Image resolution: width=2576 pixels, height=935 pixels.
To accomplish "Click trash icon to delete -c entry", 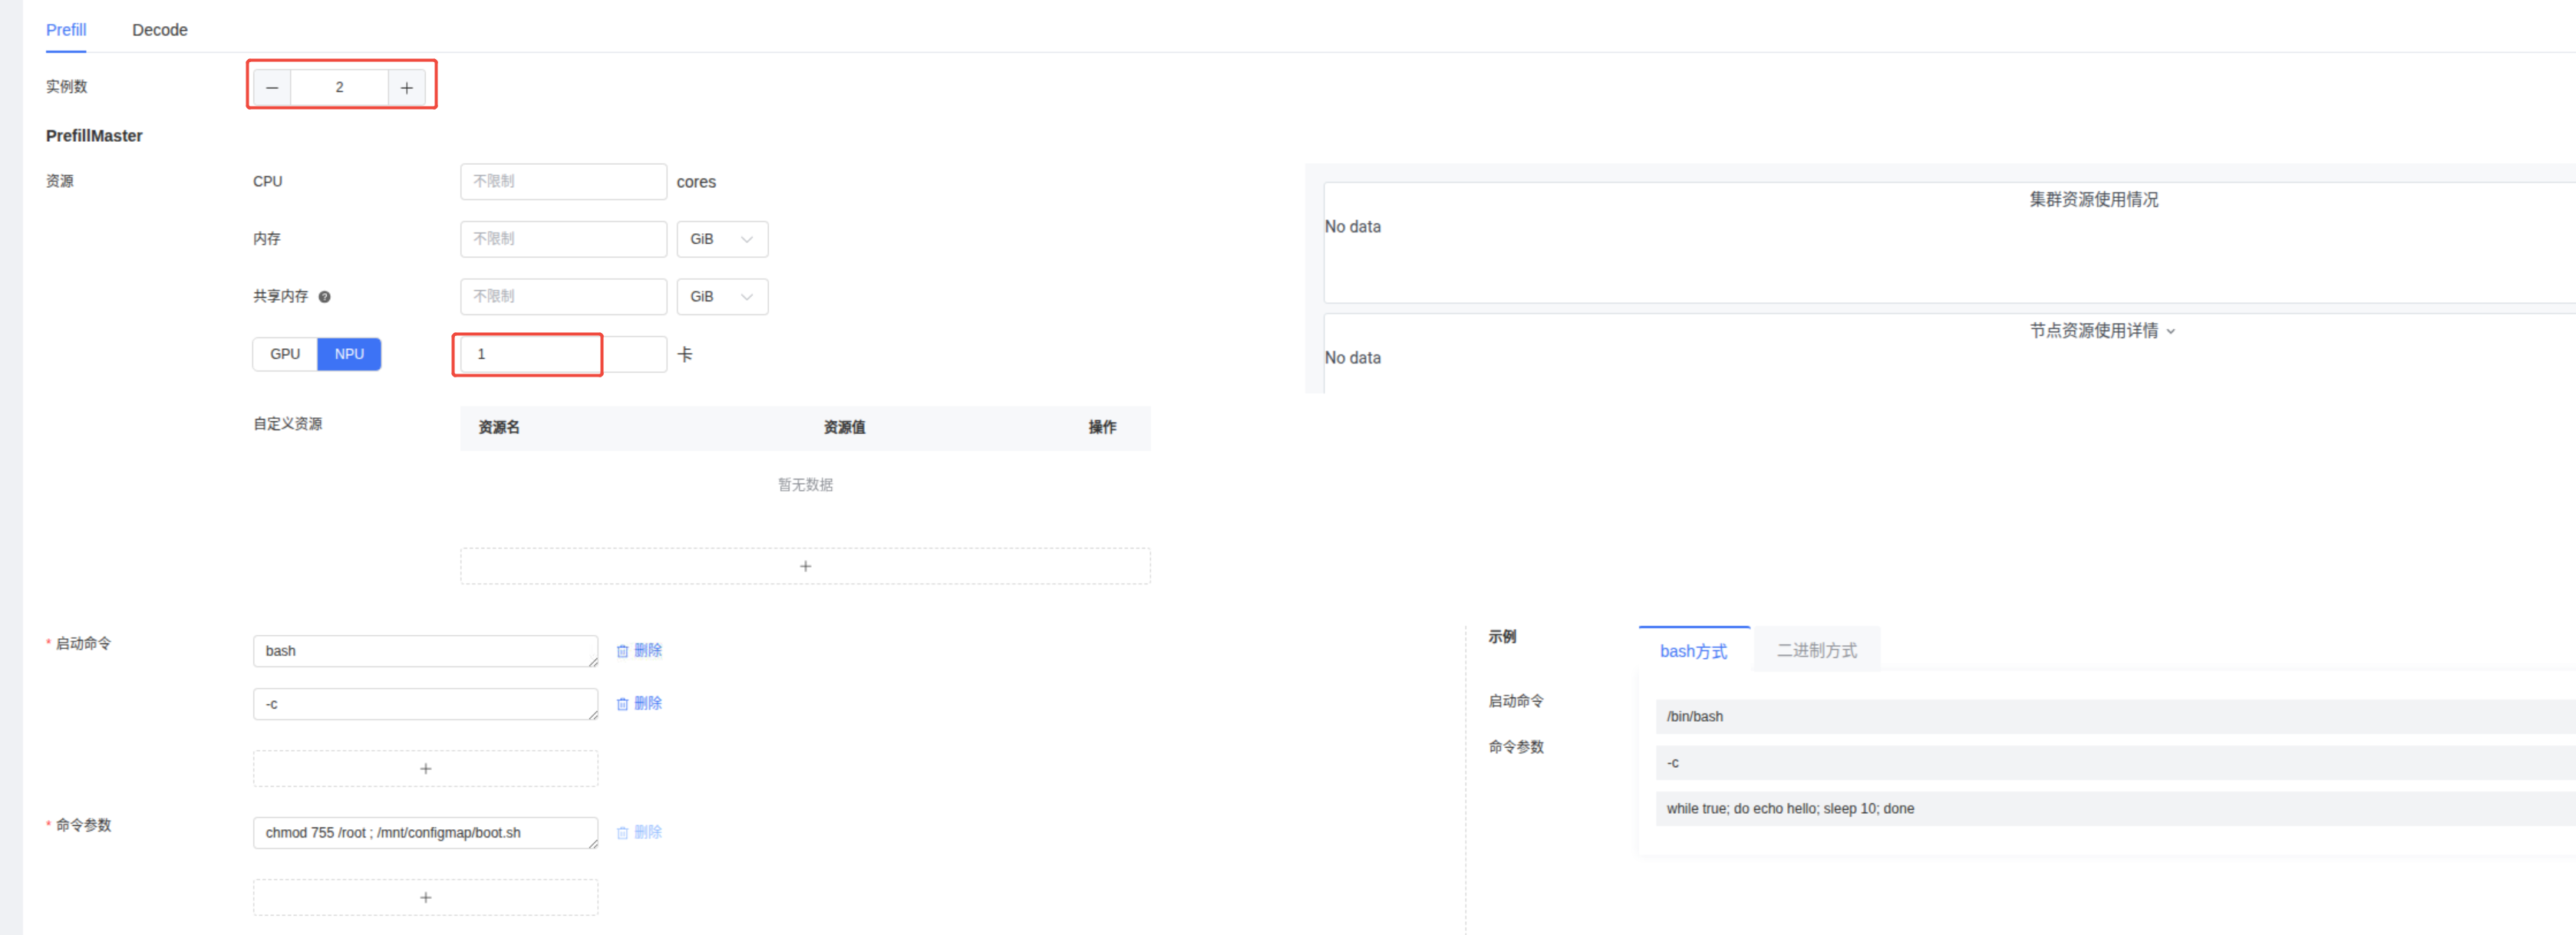I will 622,704.
